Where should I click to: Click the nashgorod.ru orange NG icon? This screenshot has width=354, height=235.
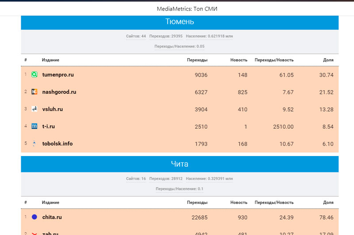pos(35,92)
